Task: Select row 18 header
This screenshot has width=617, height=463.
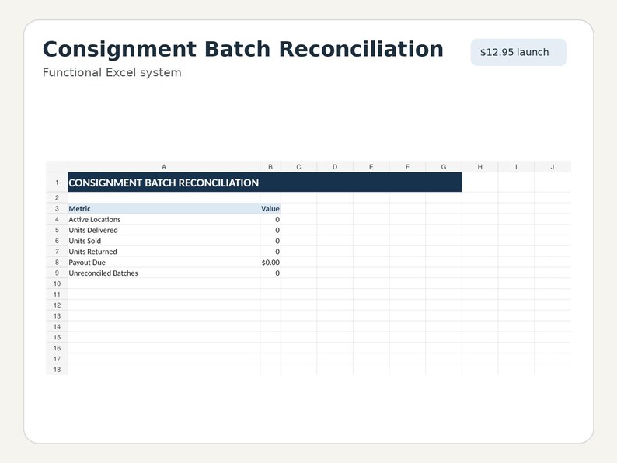Action: 57,369
